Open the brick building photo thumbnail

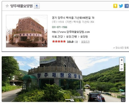(x=27, y=31)
